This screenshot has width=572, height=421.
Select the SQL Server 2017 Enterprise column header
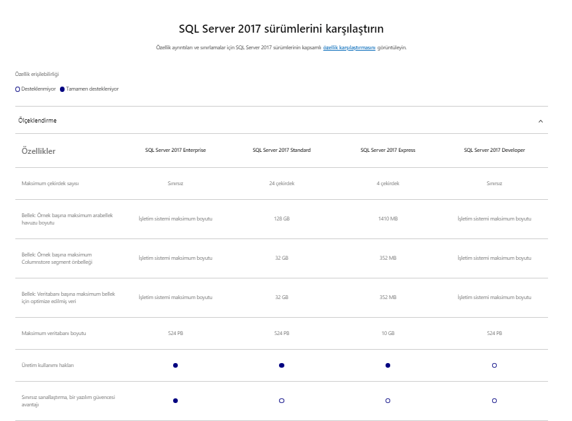point(176,150)
